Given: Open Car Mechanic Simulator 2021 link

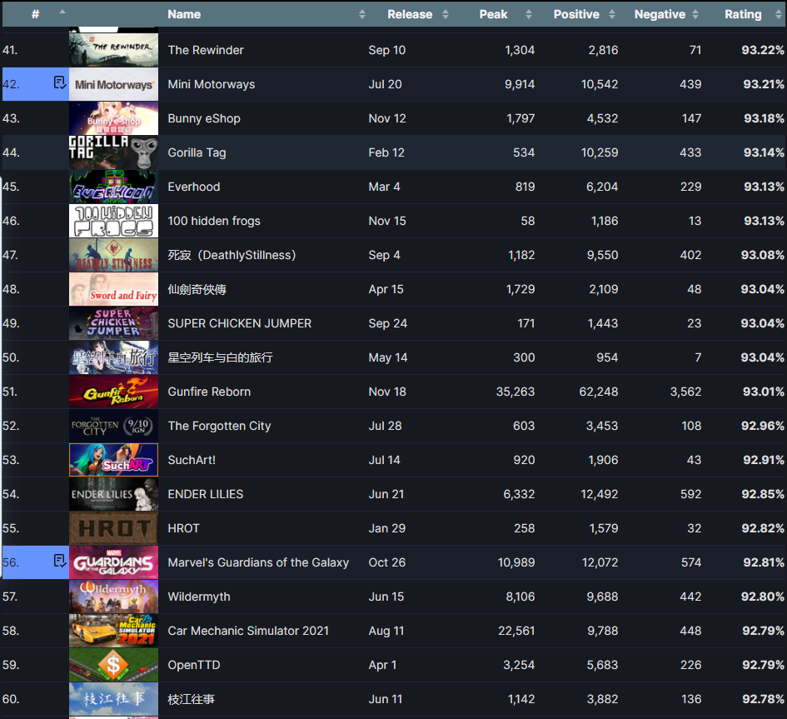Looking at the screenshot, I should click(x=248, y=631).
